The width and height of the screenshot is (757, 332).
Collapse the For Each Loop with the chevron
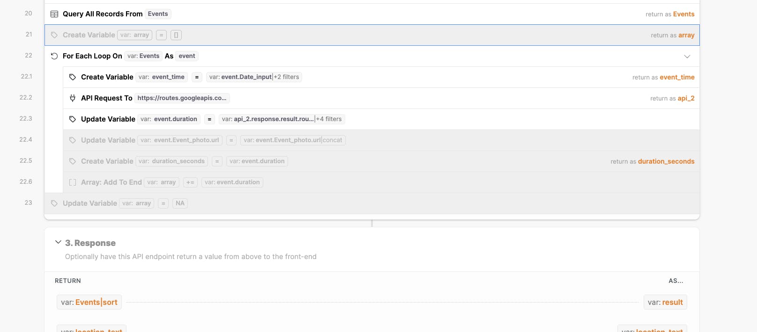point(687,57)
